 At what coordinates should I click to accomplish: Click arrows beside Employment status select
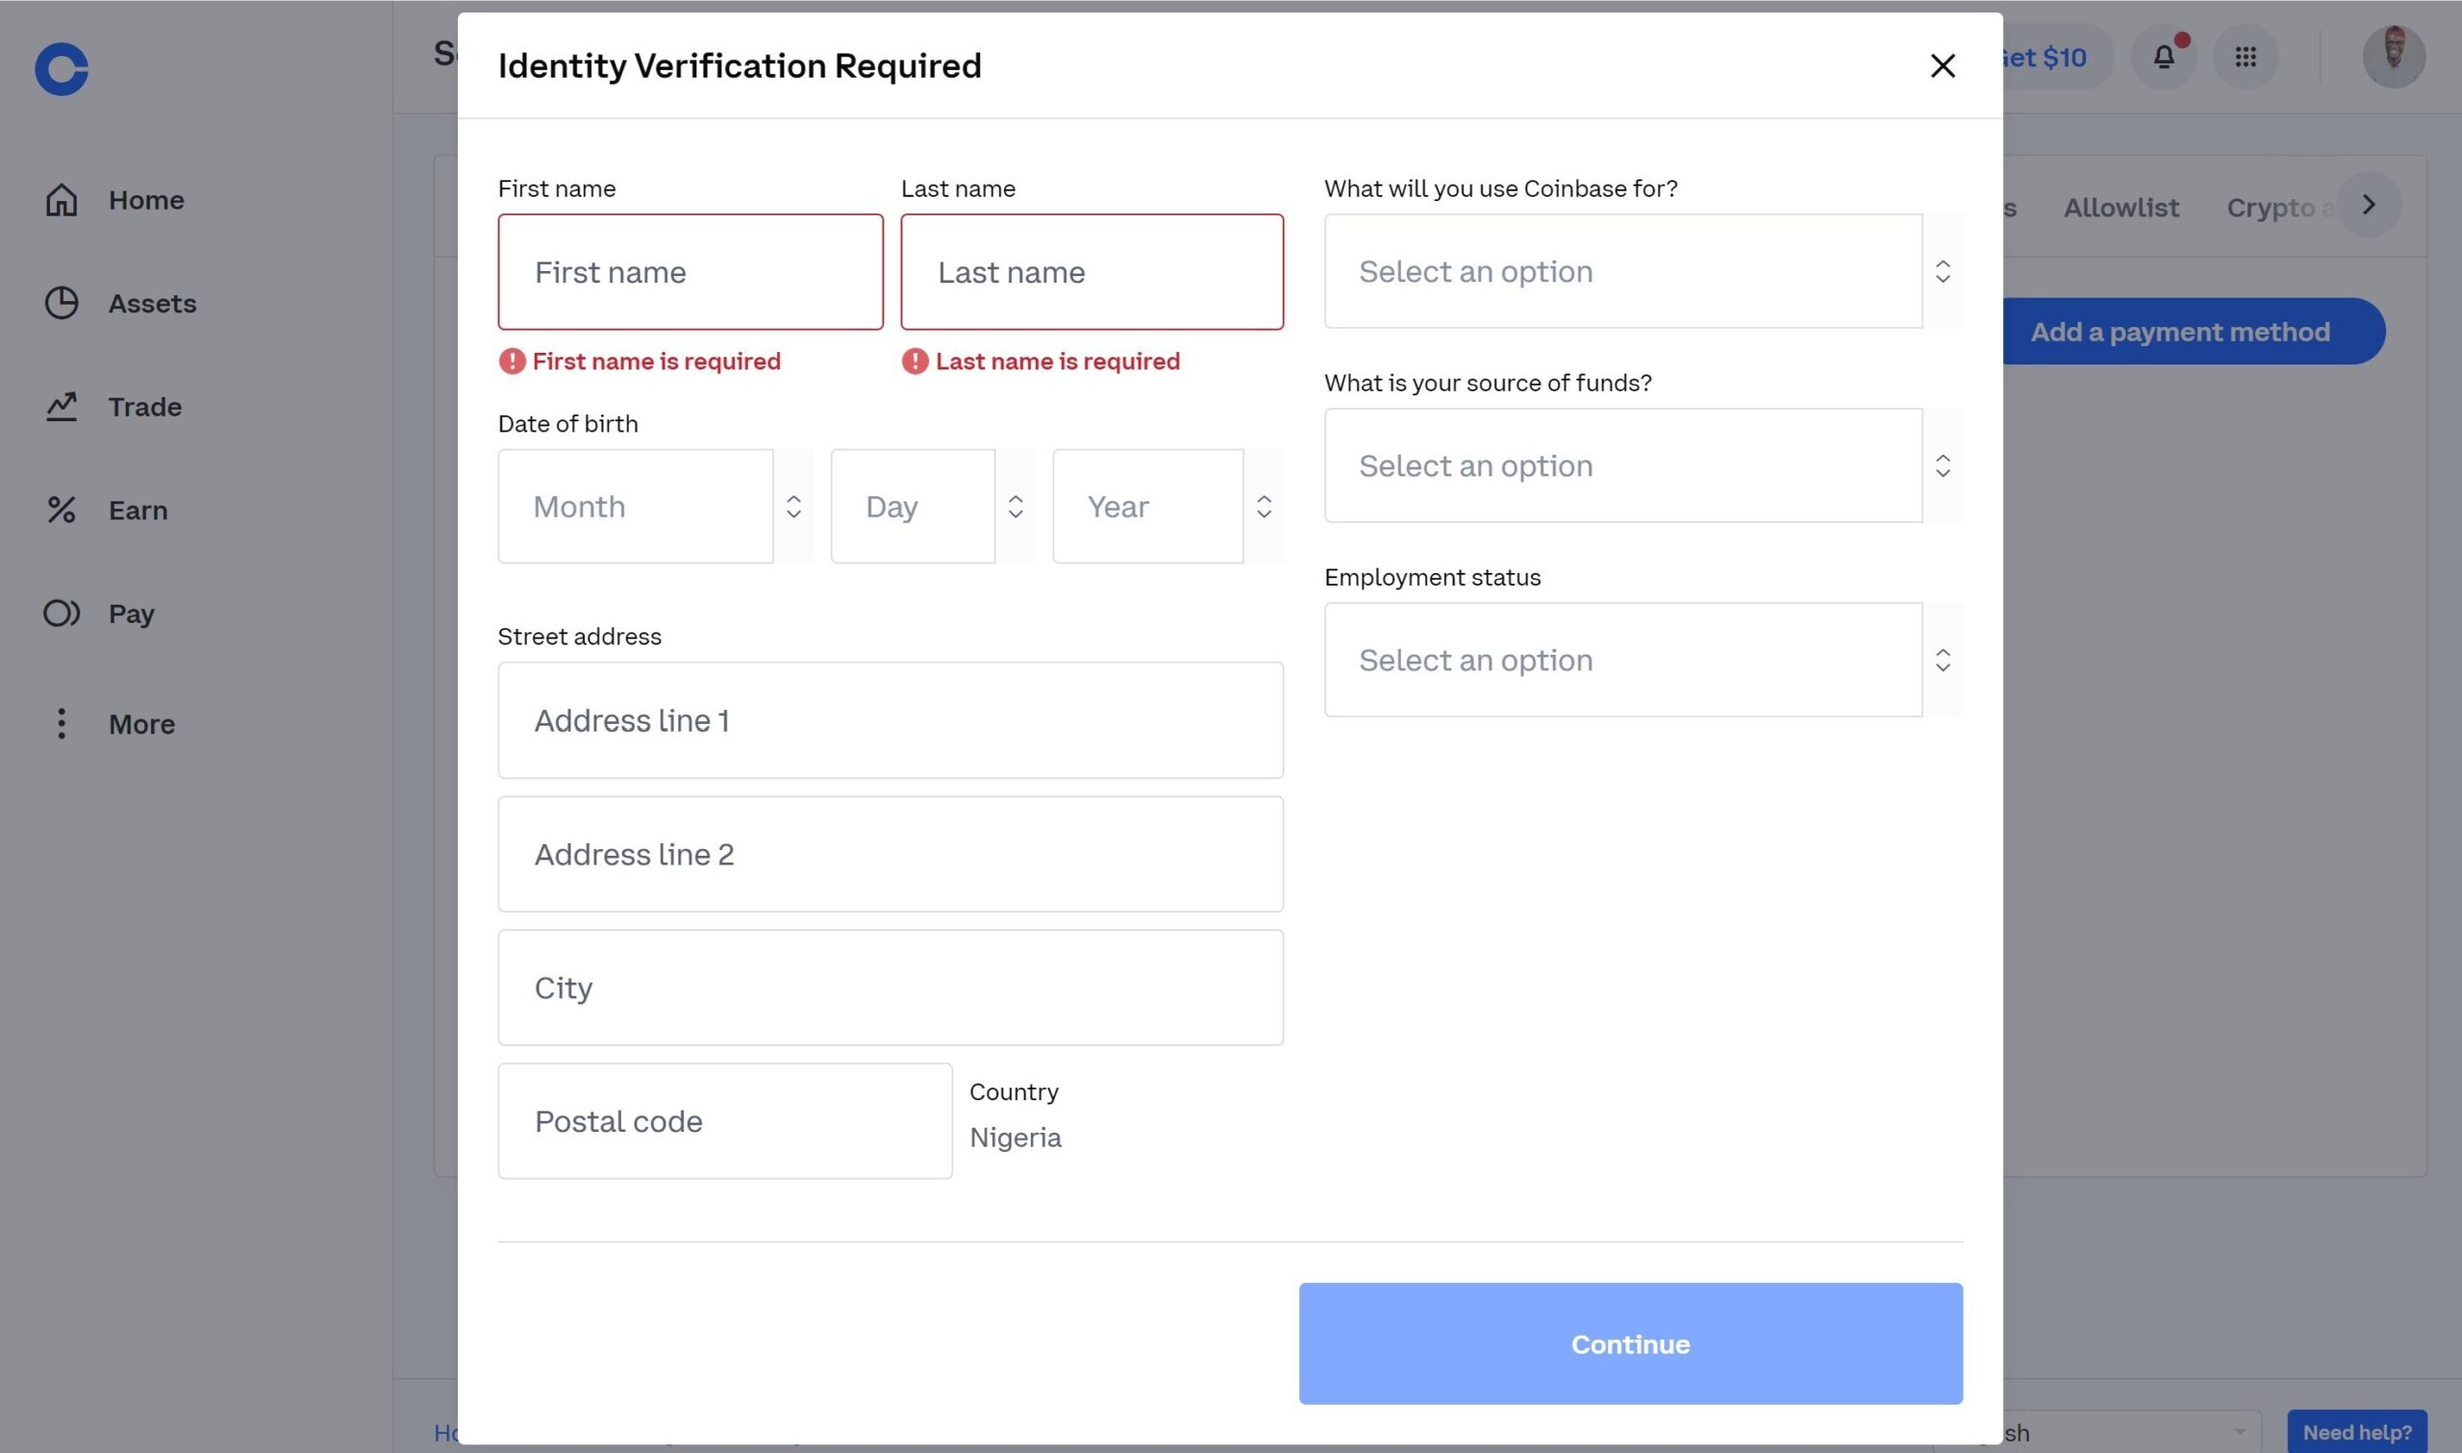pyautogui.click(x=1944, y=660)
